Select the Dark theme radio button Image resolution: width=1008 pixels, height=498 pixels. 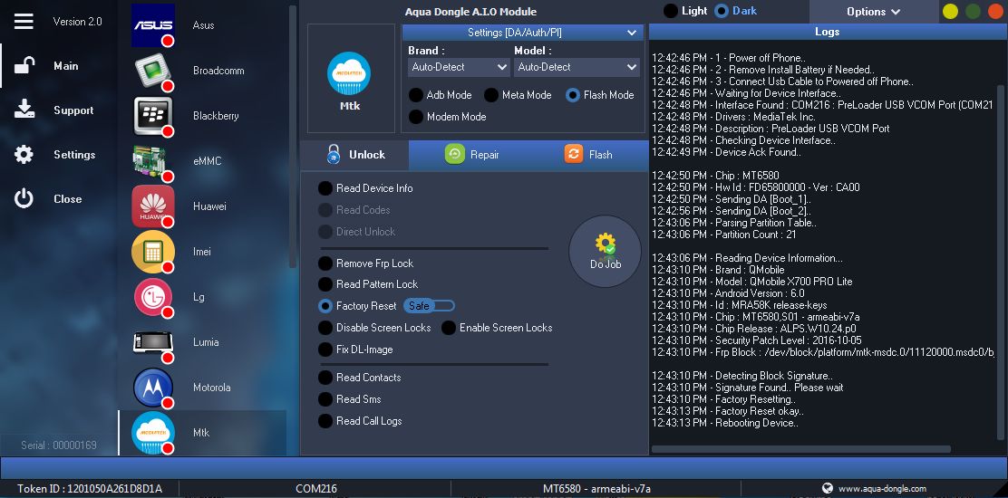(x=722, y=11)
